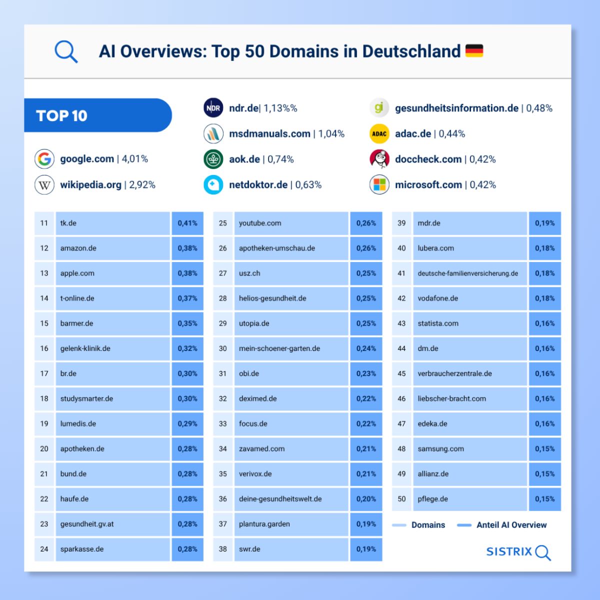Click the verbraucherzentrale.de row

click(x=476, y=373)
